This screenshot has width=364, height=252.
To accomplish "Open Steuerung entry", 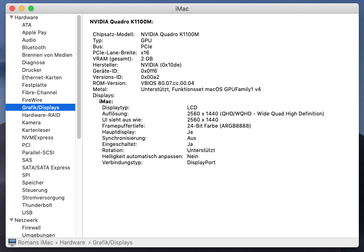I will tap(35, 190).
